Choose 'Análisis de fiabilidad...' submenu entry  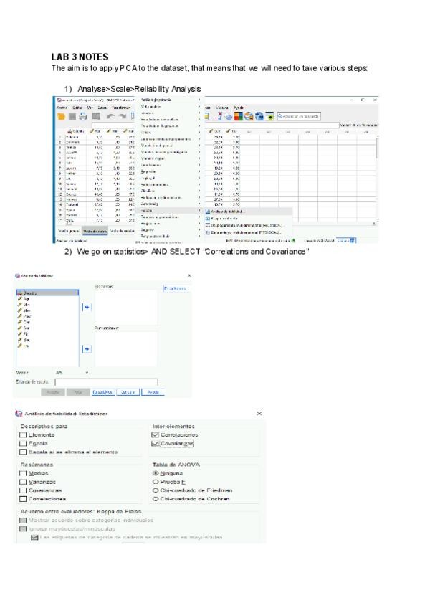point(248,212)
